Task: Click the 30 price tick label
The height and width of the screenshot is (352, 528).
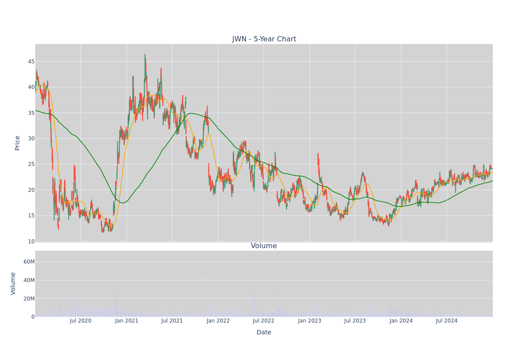Action: (x=31, y=139)
